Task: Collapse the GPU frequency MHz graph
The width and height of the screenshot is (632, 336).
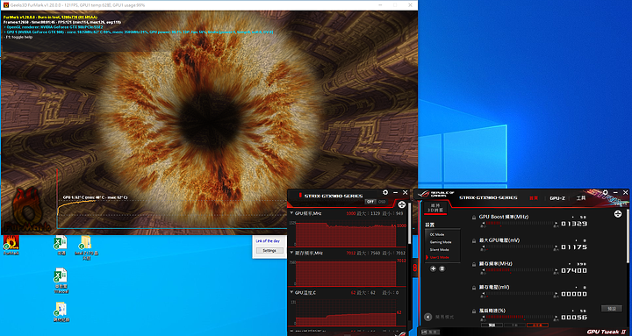Action: (291, 213)
